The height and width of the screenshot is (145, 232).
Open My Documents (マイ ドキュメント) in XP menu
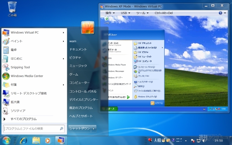click(143, 43)
